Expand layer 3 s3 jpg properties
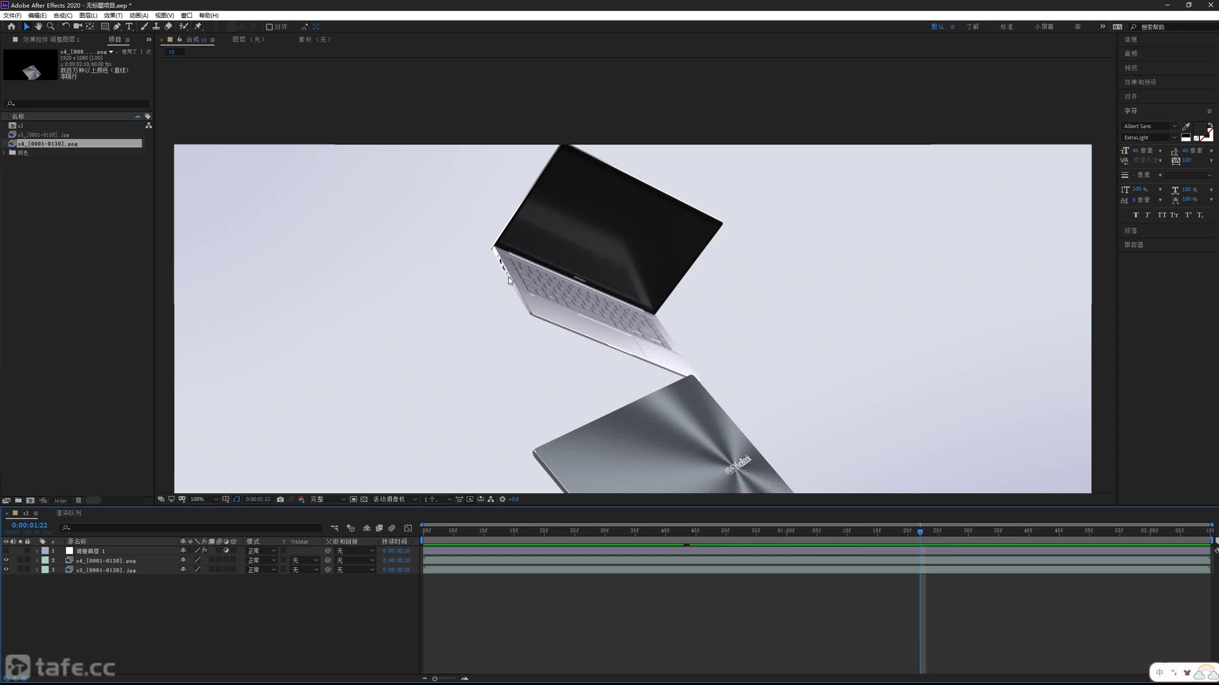Image resolution: width=1219 pixels, height=685 pixels. click(37, 570)
